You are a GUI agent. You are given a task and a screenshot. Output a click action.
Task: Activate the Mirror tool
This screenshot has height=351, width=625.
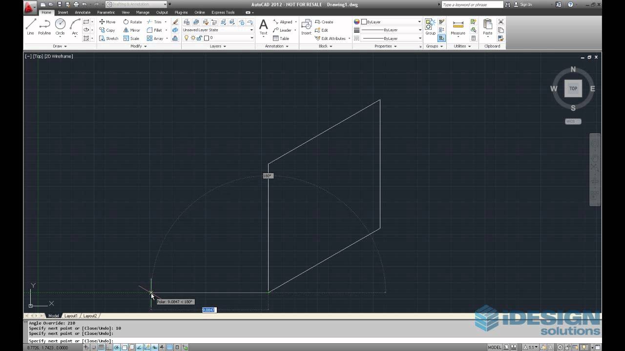point(131,30)
